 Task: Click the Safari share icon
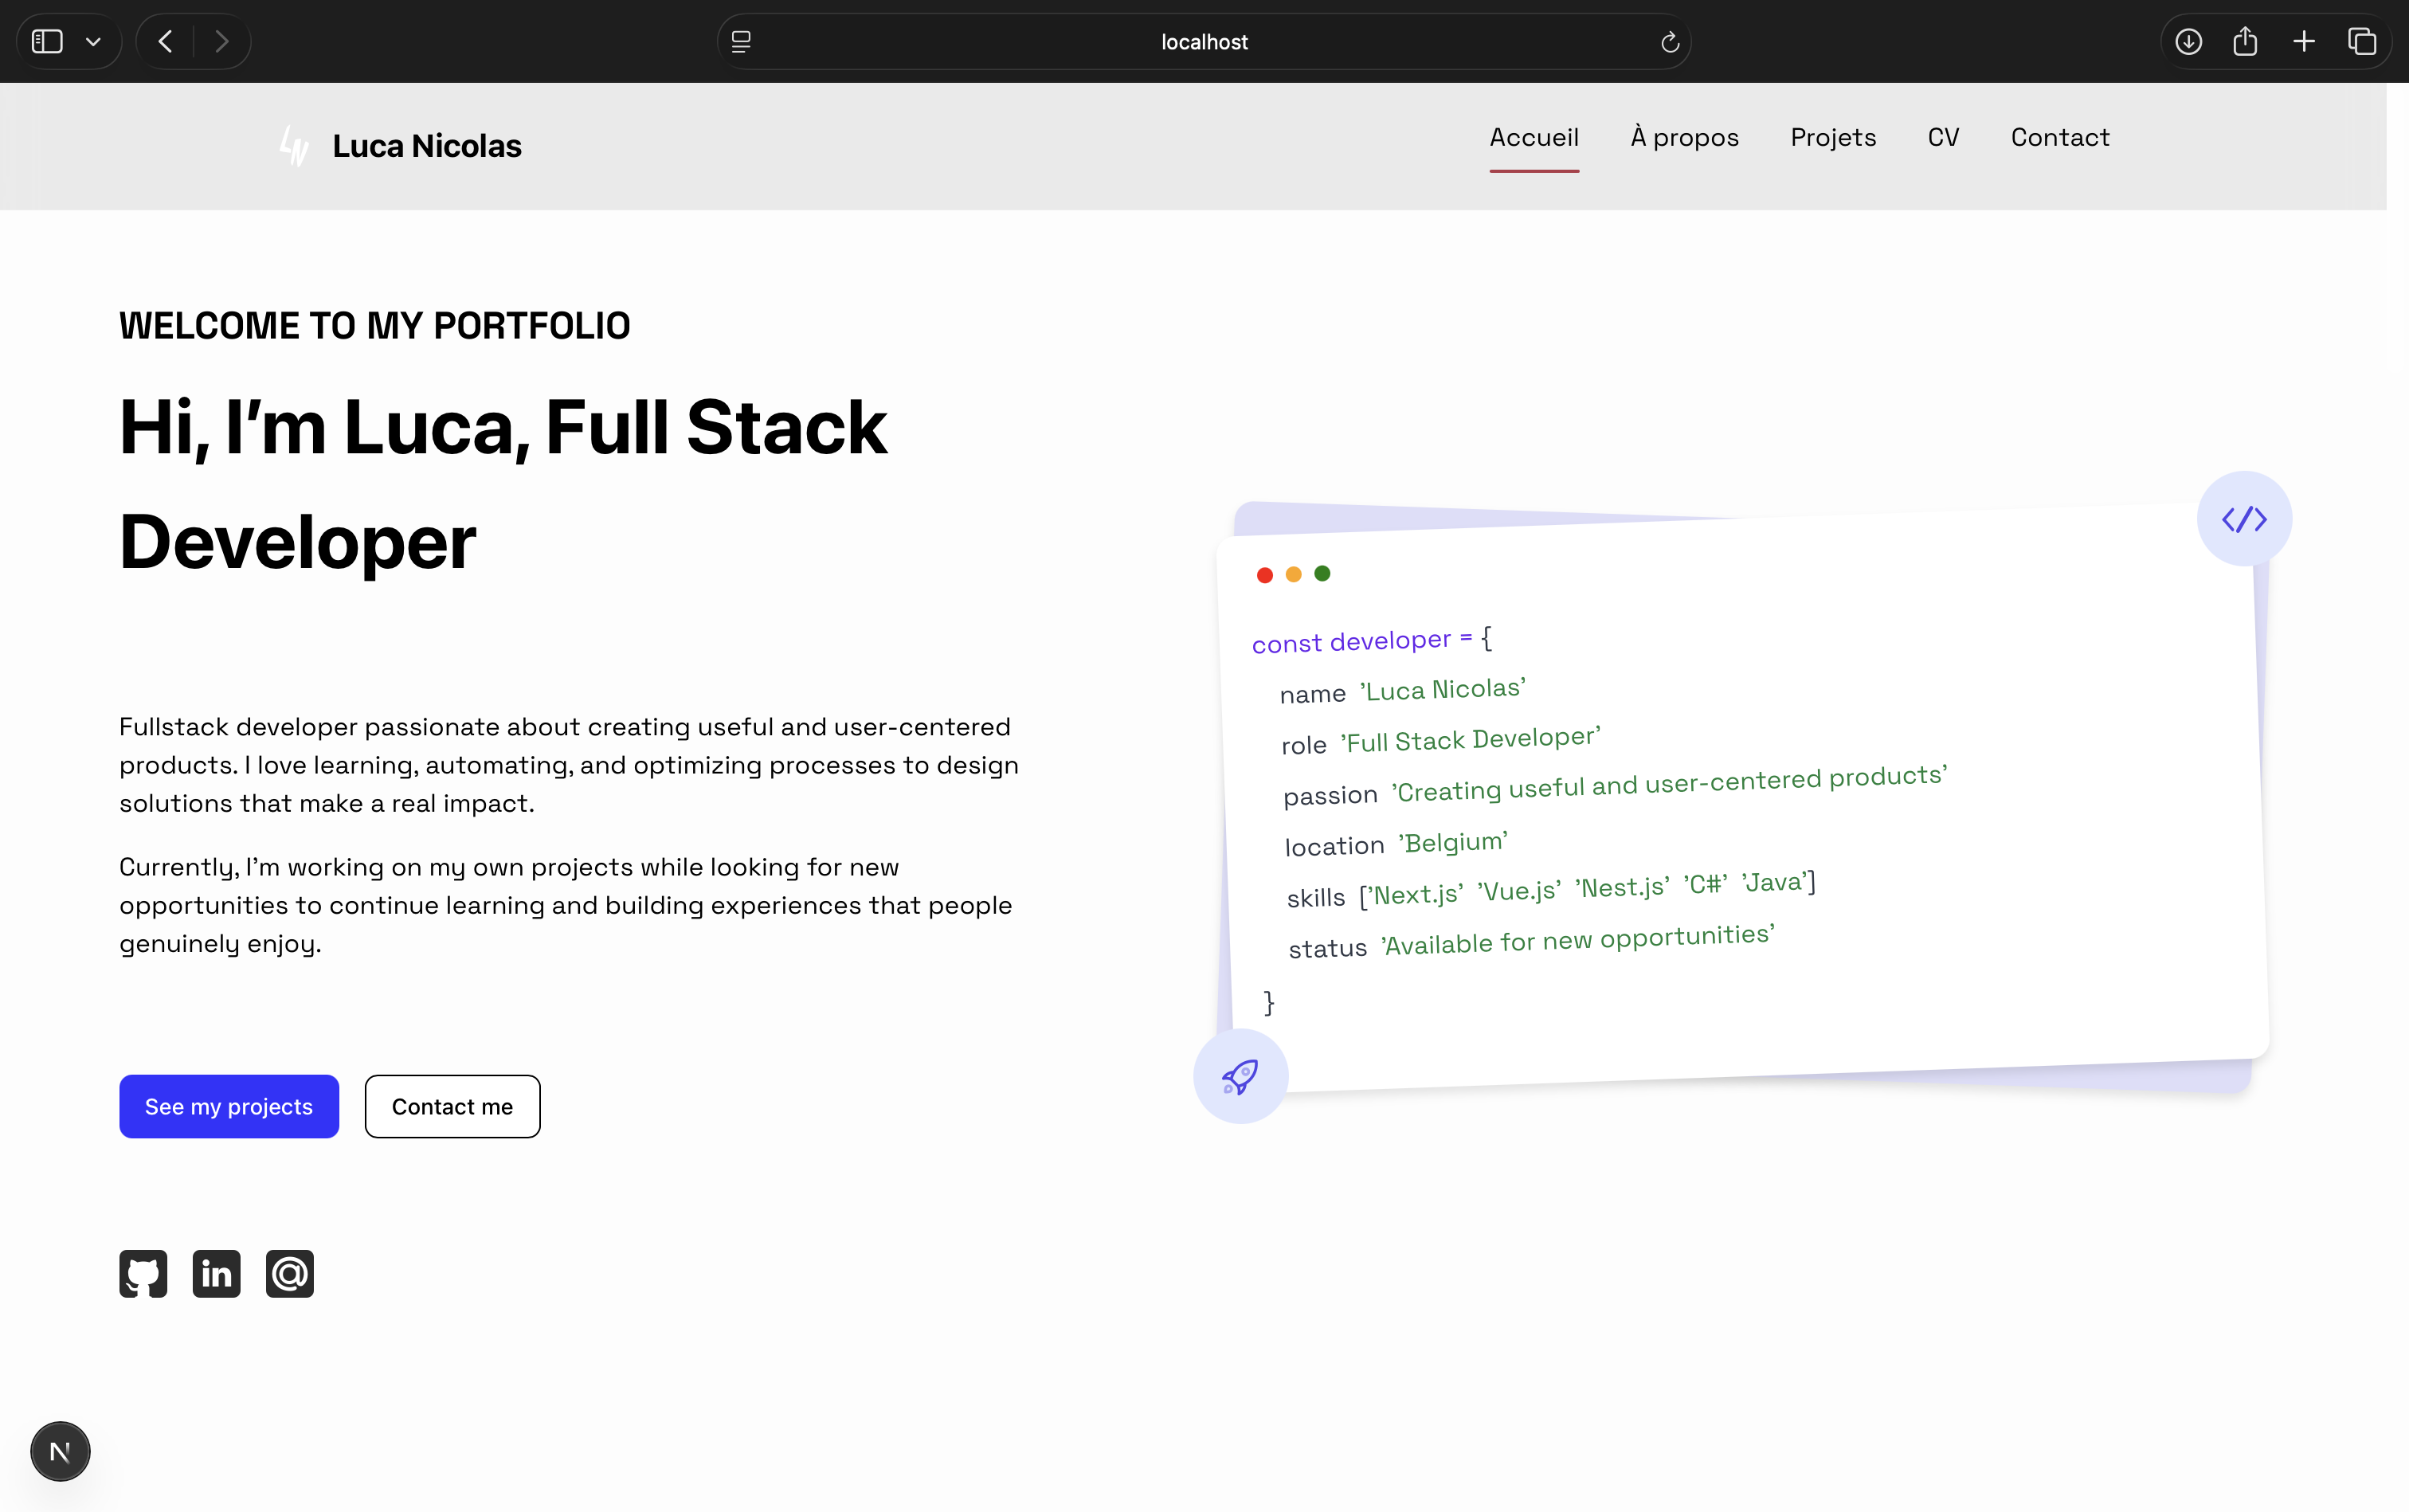tap(2245, 41)
